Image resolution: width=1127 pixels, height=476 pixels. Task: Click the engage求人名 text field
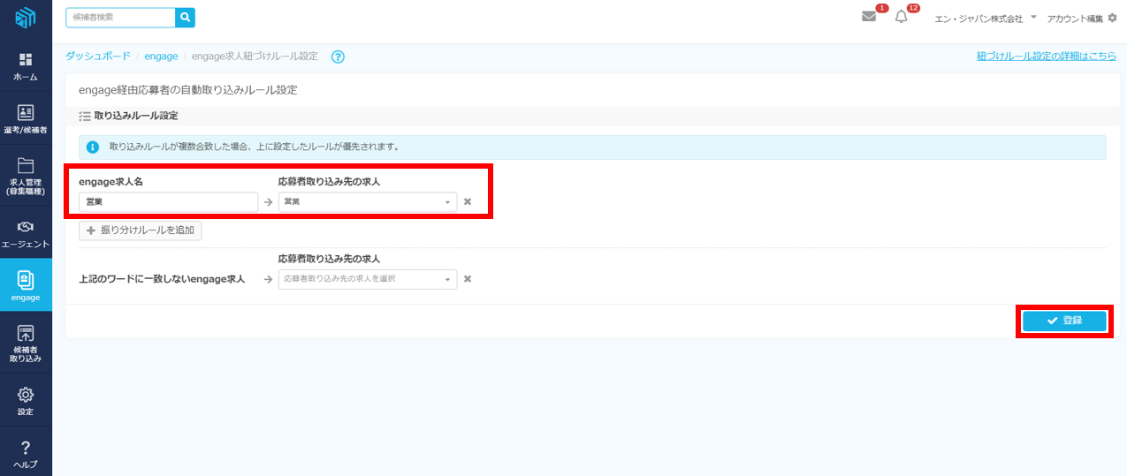pos(168,202)
